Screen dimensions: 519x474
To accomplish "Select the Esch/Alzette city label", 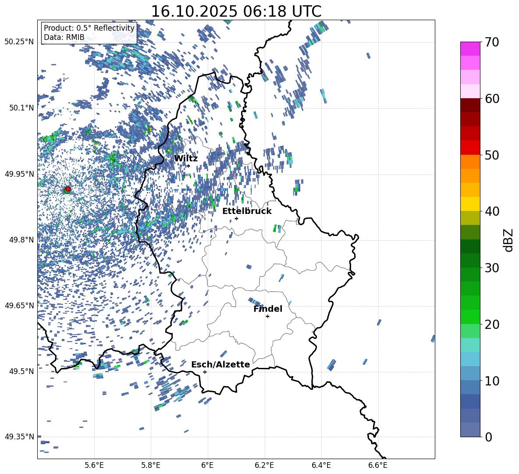I will [x=220, y=365].
